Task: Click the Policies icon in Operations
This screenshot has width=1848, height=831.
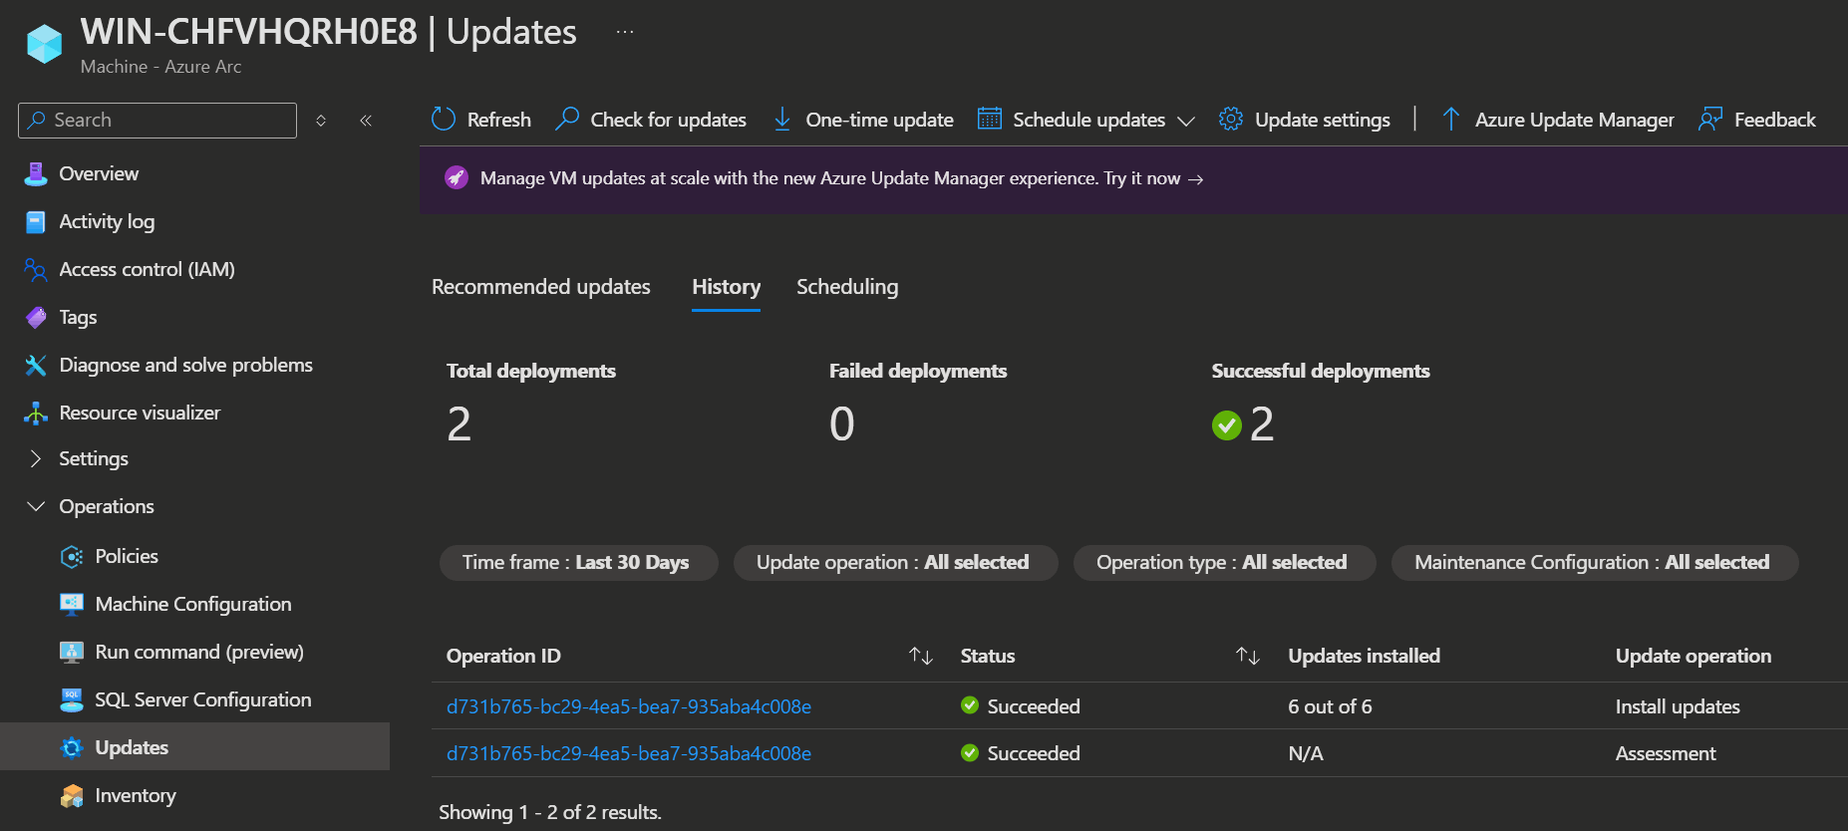Action: coord(72,556)
